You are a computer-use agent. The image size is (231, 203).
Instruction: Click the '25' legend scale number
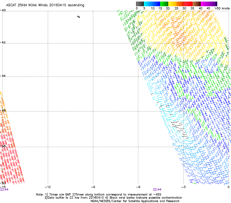pos(176,8)
